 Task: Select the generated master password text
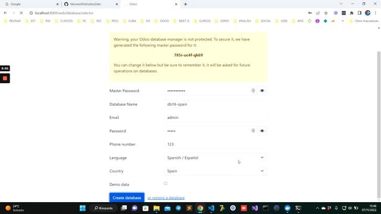[188, 55]
